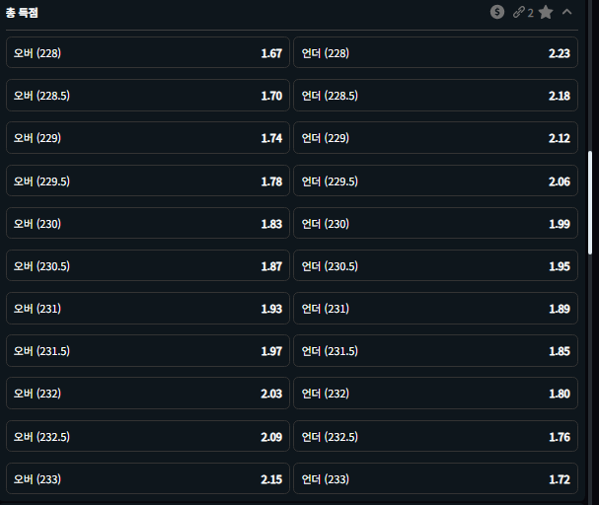This screenshot has width=599, height=505.
Task: Click the 오버 (233) selection
Action: pyautogui.click(x=148, y=479)
